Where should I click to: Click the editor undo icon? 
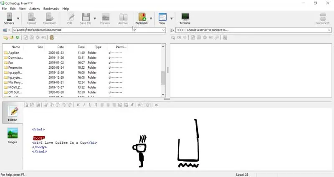click(x=64, y=105)
